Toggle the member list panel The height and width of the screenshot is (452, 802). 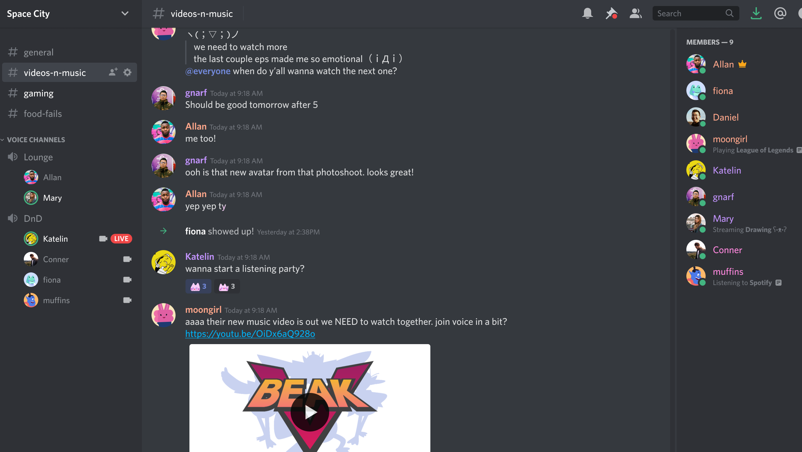click(x=635, y=13)
